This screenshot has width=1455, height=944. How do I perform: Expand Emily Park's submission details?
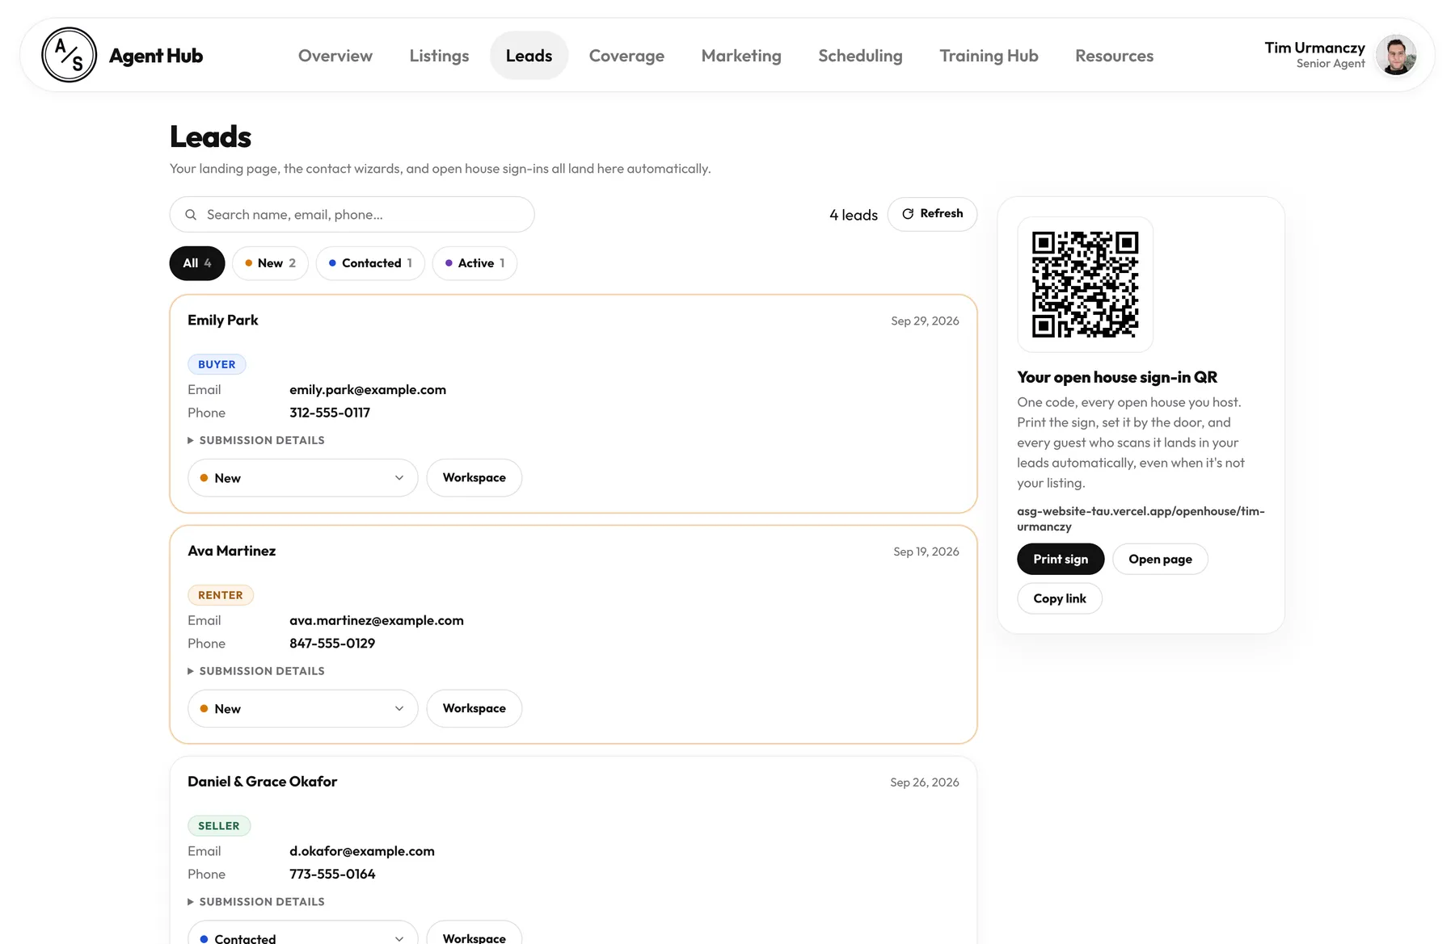coord(256,440)
